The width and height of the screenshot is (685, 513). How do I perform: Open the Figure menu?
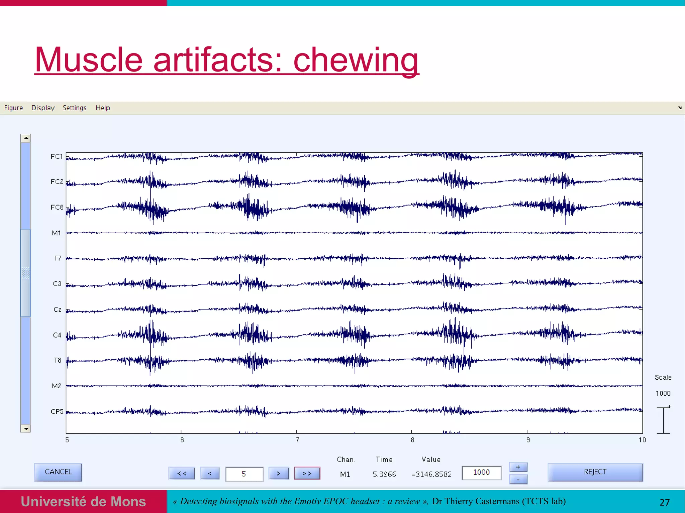pyautogui.click(x=13, y=108)
